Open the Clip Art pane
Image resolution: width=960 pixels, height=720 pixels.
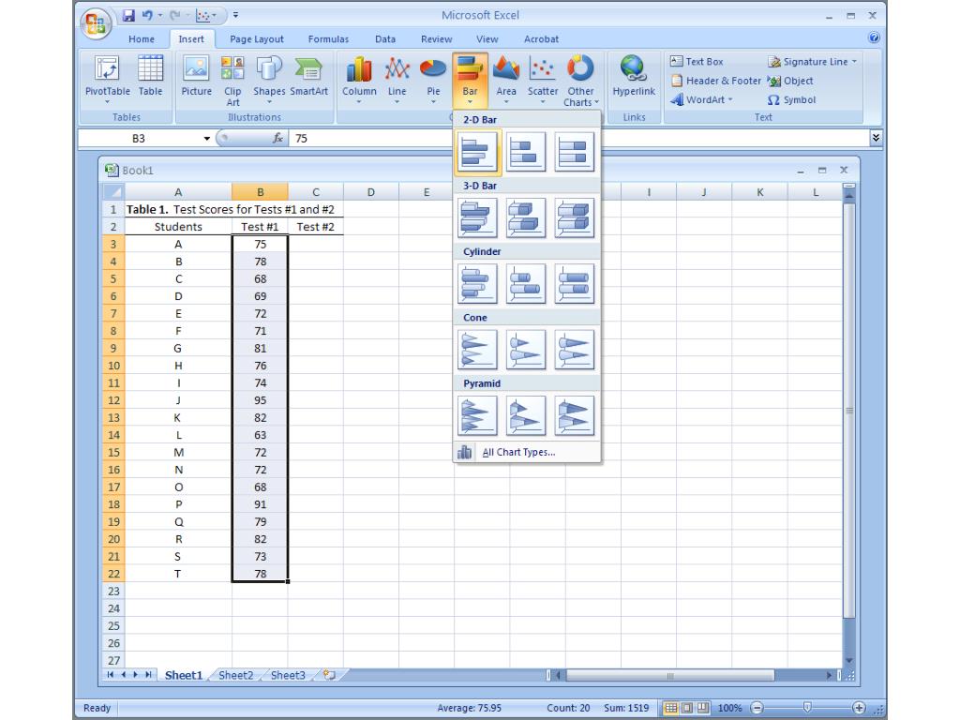232,80
